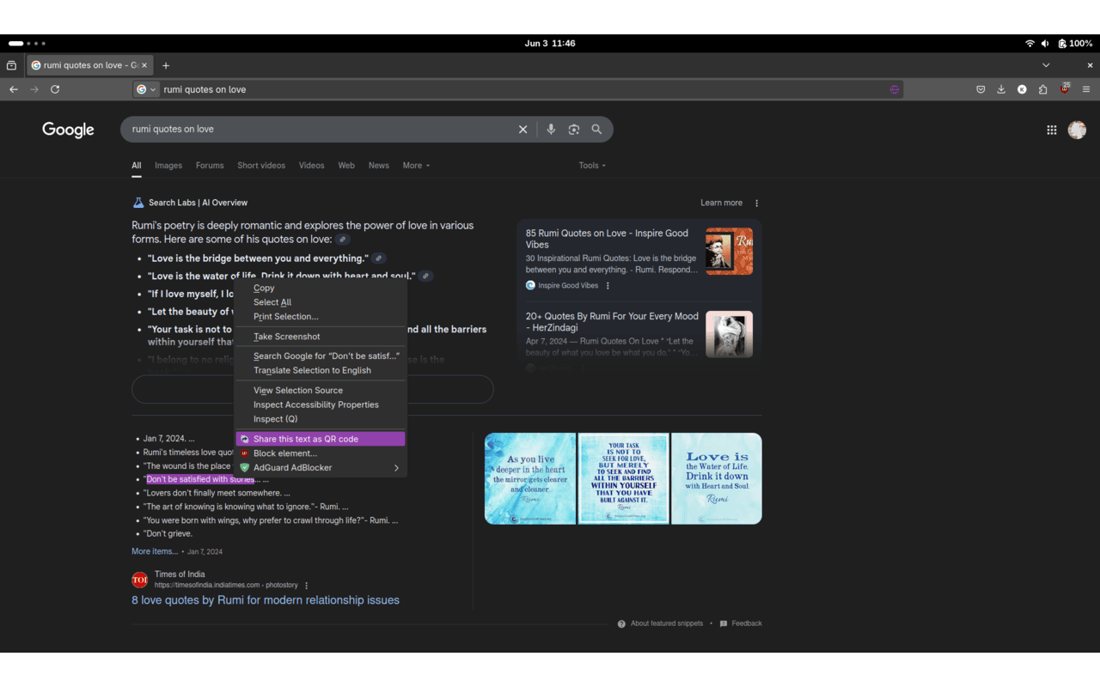Switch to the Forums results tab
The height and width of the screenshot is (687, 1100).
[x=210, y=166]
